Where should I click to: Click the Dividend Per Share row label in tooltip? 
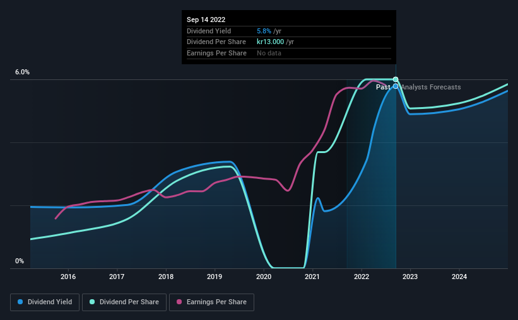(x=216, y=42)
